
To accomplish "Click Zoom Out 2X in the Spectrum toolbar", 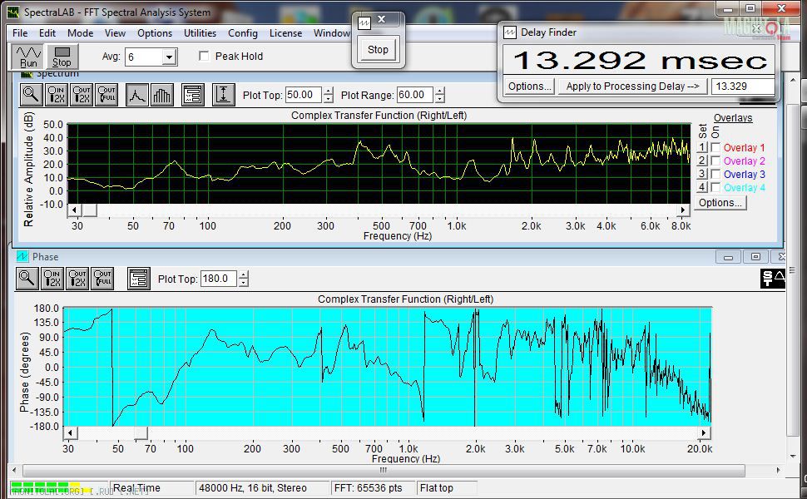I will coord(82,95).
